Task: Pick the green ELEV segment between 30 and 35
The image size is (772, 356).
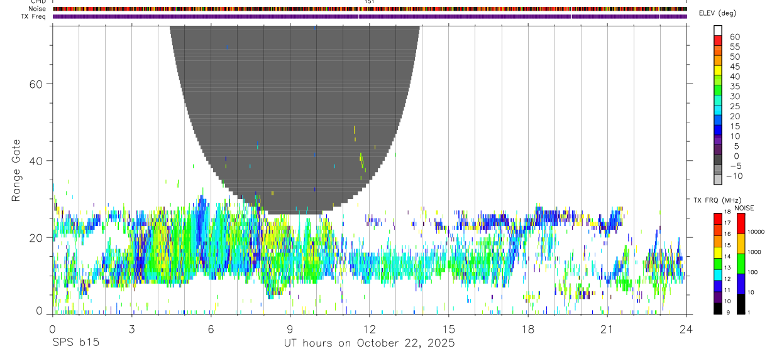Action: [718, 90]
